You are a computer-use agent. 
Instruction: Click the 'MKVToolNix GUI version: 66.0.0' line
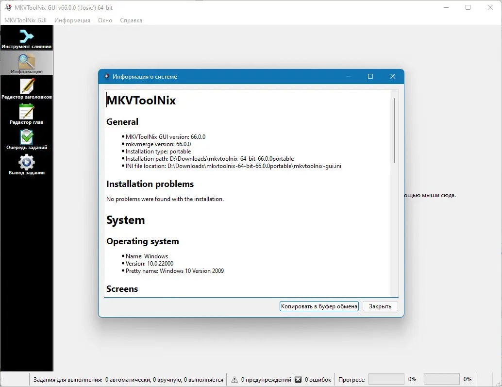click(166, 136)
